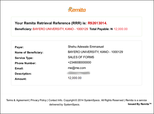Click the Name of Beneficiary value in details

pos(95,52)
